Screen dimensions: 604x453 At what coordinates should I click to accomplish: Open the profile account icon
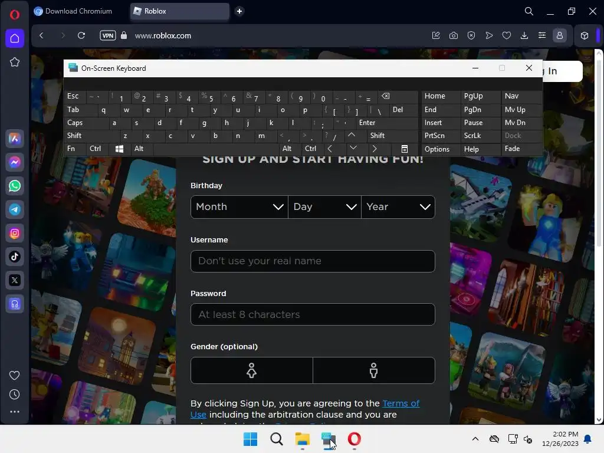[x=560, y=35]
